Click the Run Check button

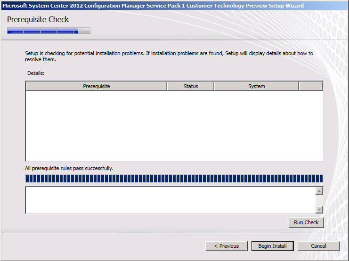click(306, 222)
